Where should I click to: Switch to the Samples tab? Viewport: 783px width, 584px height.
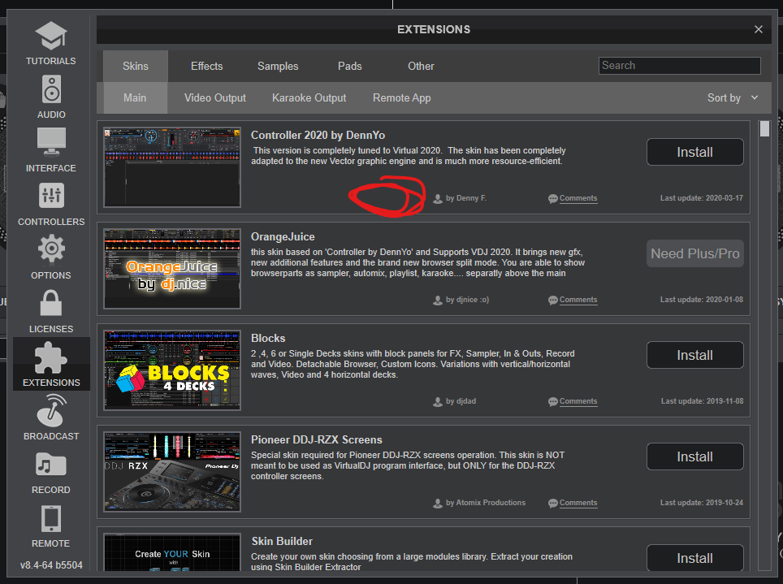pos(278,66)
